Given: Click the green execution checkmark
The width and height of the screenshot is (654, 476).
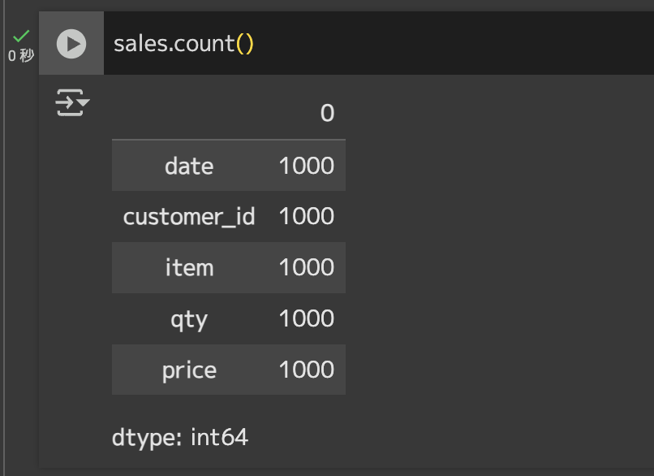Looking at the screenshot, I should pyautogui.click(x=21, y=36).
